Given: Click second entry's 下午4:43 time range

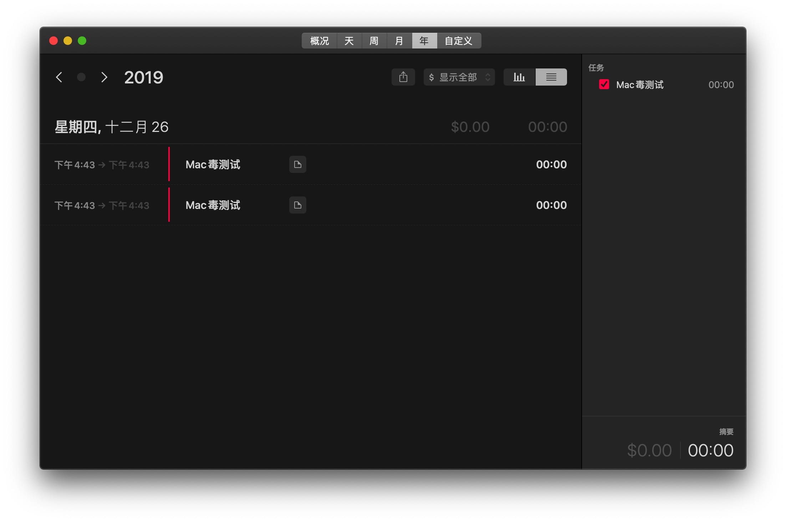Looking at the screenshot, I should pos(102,205).
